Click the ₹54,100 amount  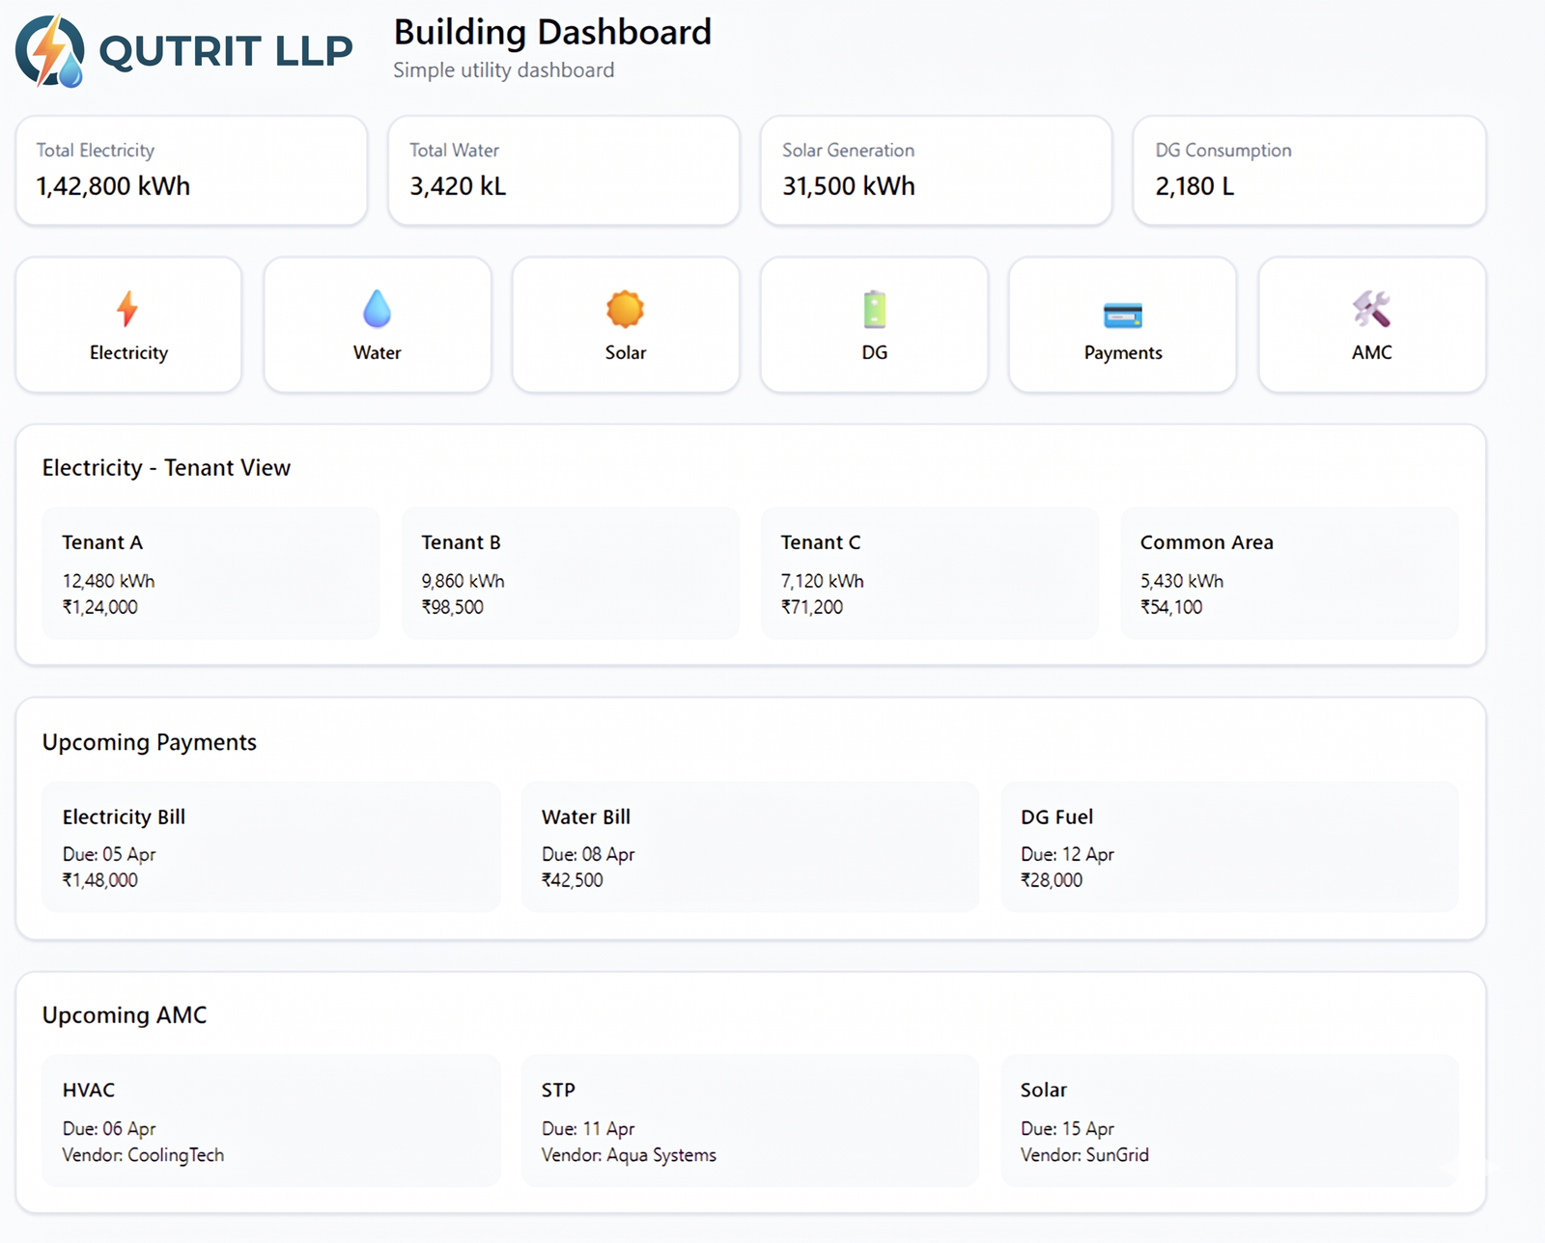[1170, 607]
